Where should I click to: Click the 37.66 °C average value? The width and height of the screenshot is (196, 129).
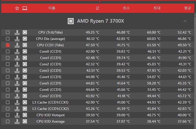184,121
